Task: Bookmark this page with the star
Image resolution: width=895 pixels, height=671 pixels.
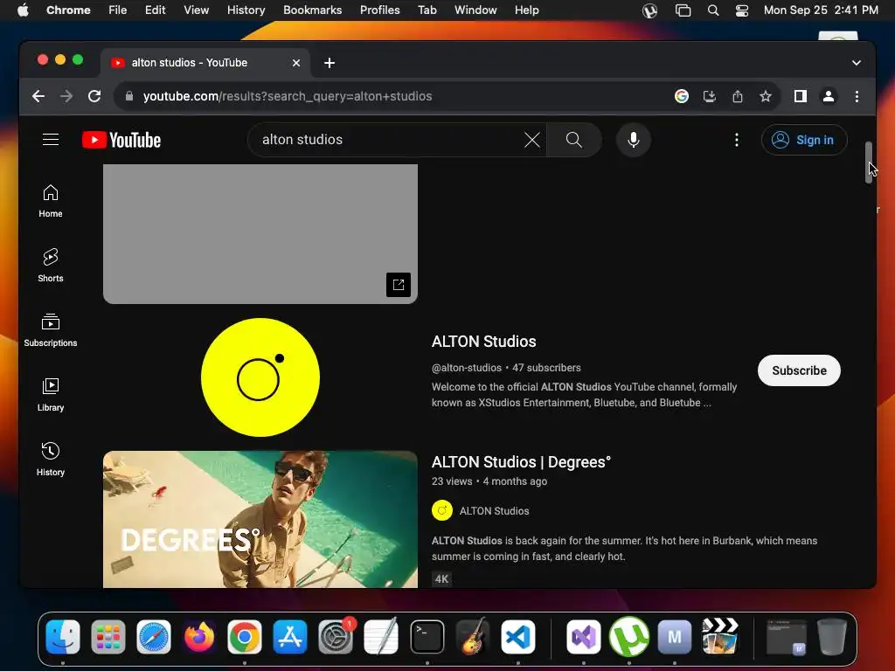Action: [766, 96]
